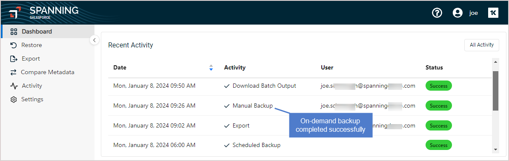Screen dimensions: 509x161
Task: Select the Export text in activity table
Action: click(241, 126)
